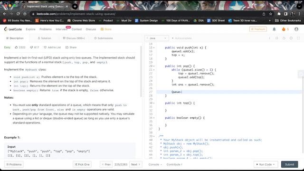Open the Submissions tab
Viewport: 304px width, 171px height.
104,38
